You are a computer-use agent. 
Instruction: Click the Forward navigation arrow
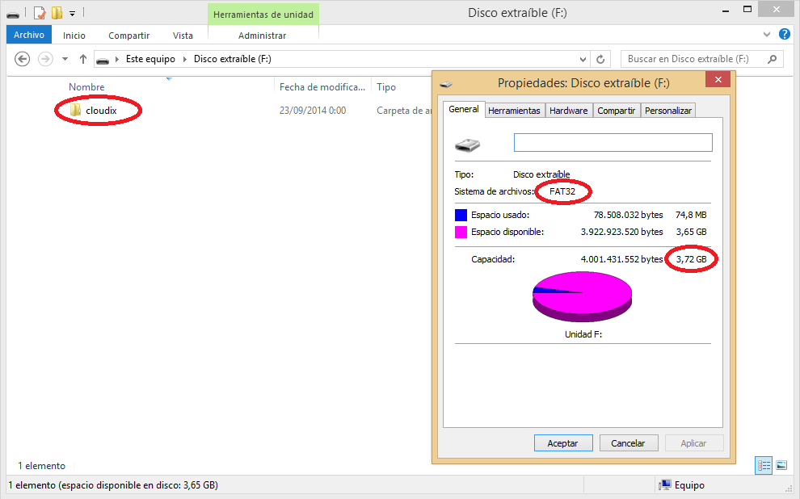[x=45, y=59]
